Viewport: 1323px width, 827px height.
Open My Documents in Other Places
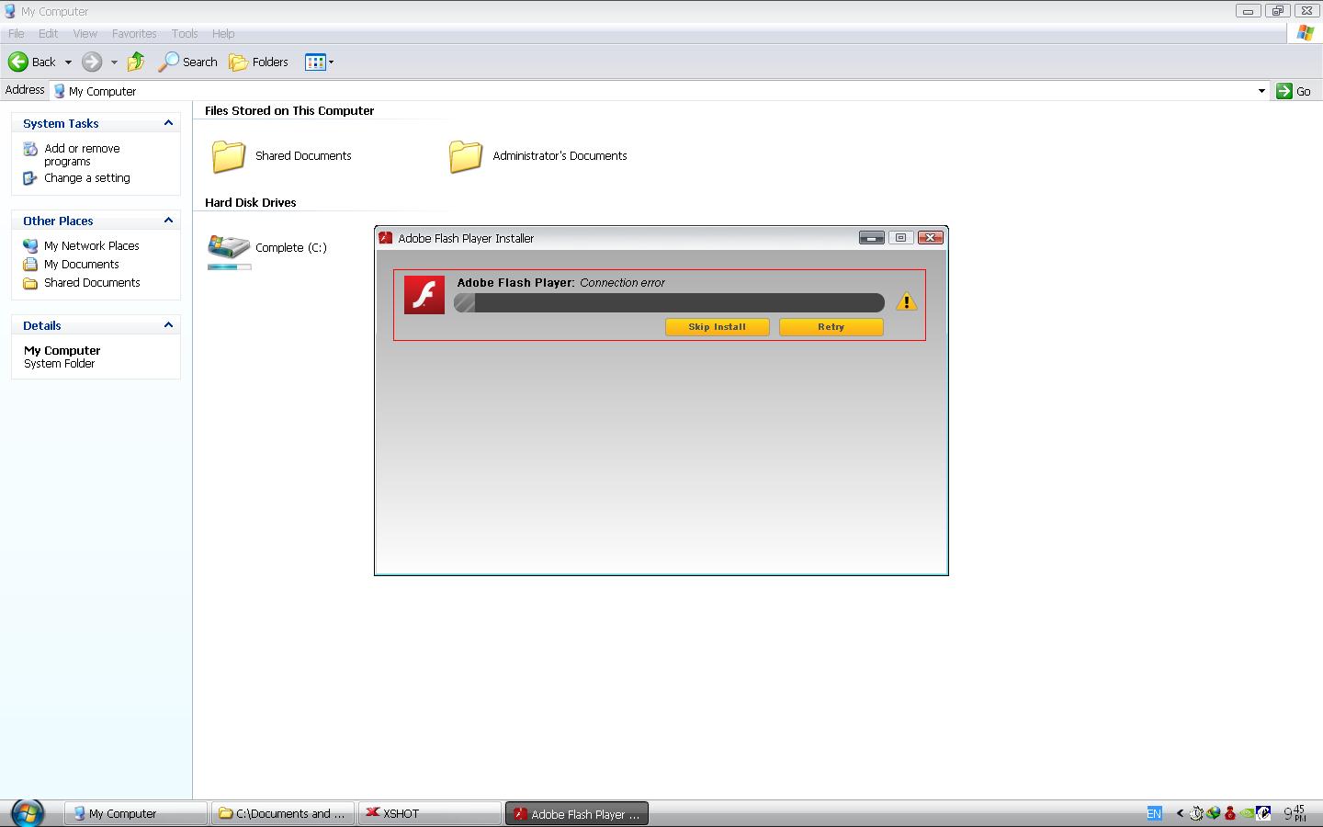click(82, 265)
